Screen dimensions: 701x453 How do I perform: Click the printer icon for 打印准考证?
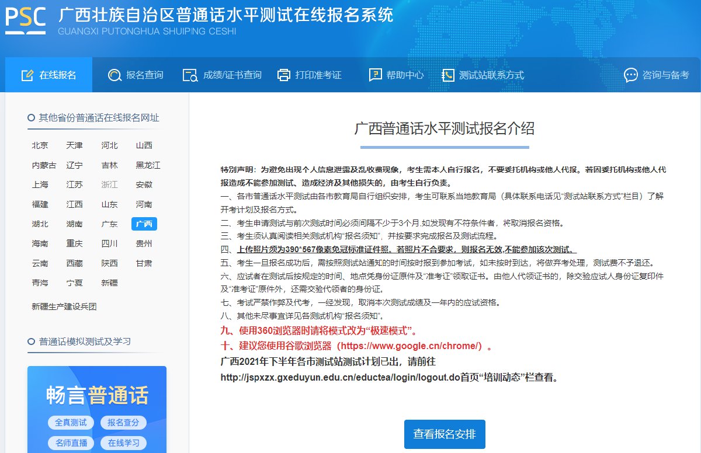[284, 75]
